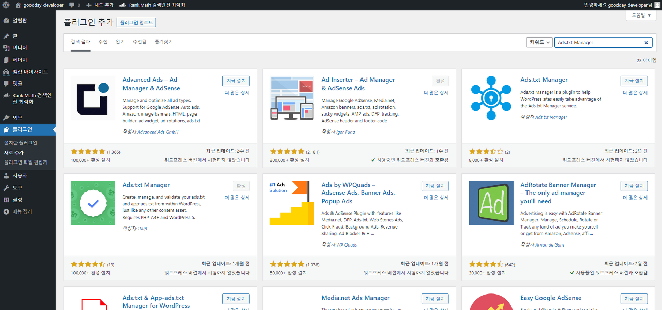Install Easy Google AdSense plugin

pyautogui.click(x=634, y=299)
